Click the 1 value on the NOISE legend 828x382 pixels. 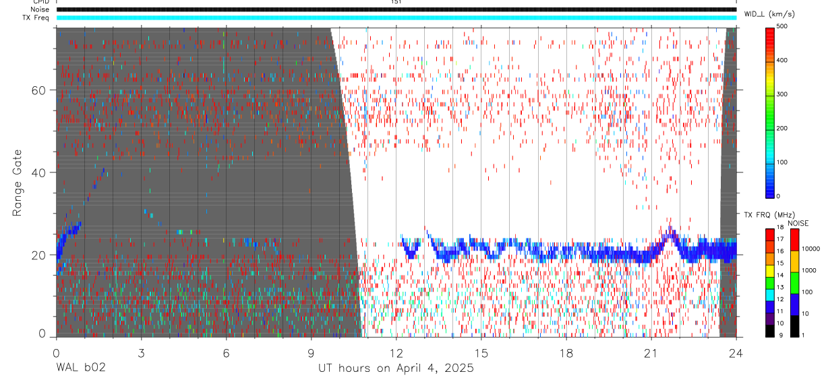coord(803,335)
